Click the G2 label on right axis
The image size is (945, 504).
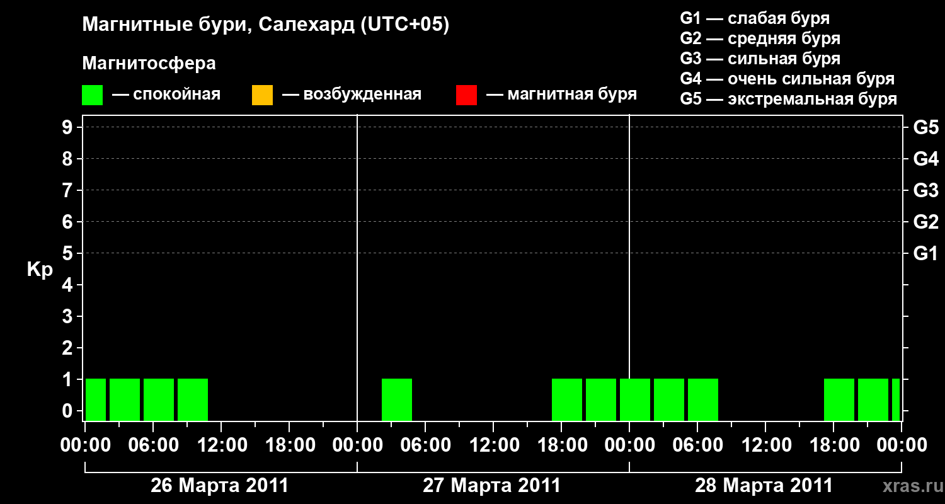(x=925, y=222)
